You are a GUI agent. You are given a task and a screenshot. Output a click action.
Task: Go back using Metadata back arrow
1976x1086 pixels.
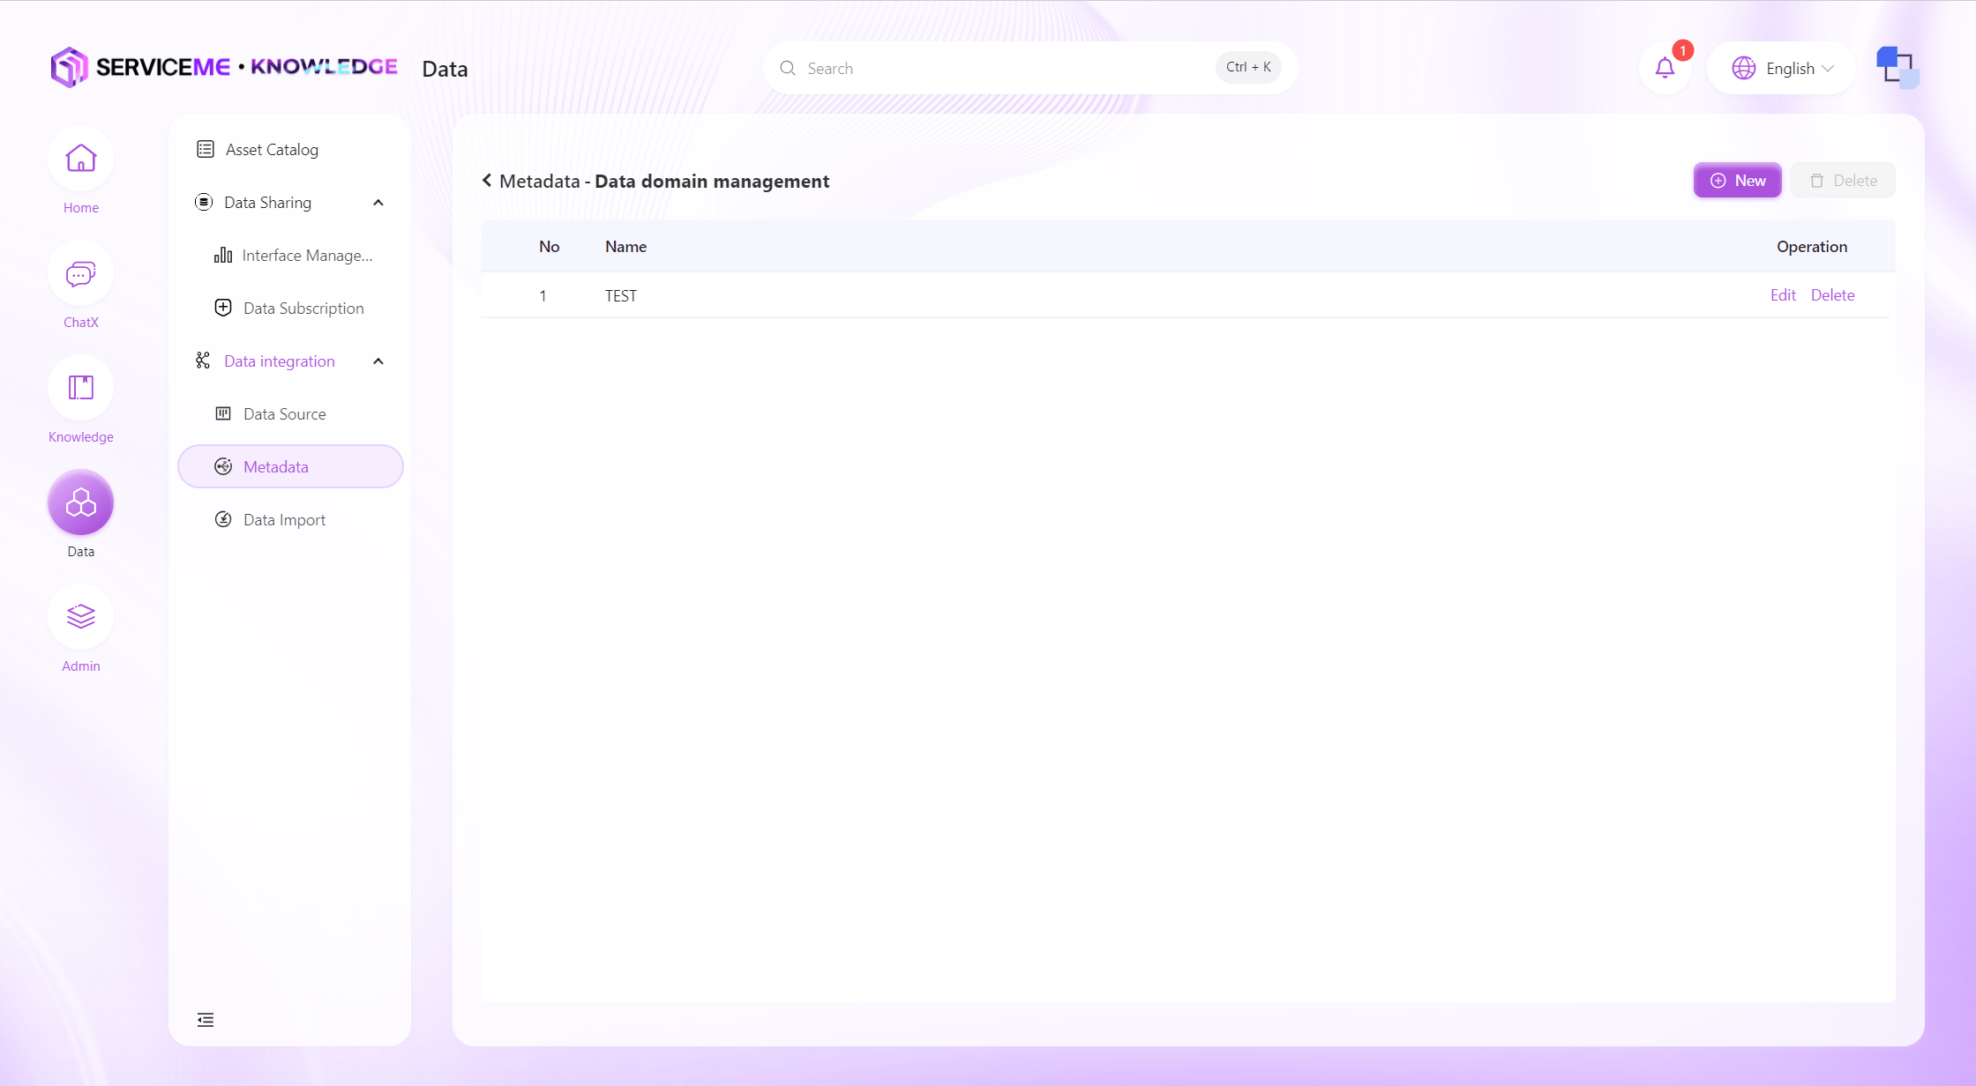coord(487,181)
